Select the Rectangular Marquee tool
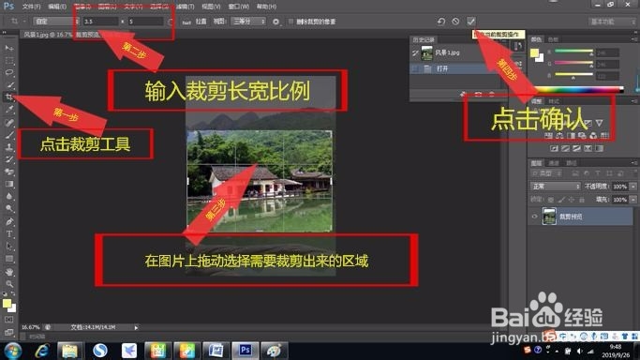This screenshot has width=640, height=360. coord(9,60)
